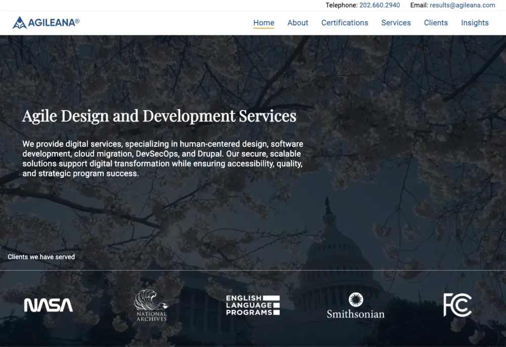The image size is (506, 347).
Task: Open the Insights page
Action: [x=475, y=22]
